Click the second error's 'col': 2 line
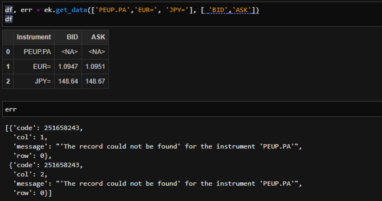The height and width of the screenshot is (201, 382). click(30, 174)
